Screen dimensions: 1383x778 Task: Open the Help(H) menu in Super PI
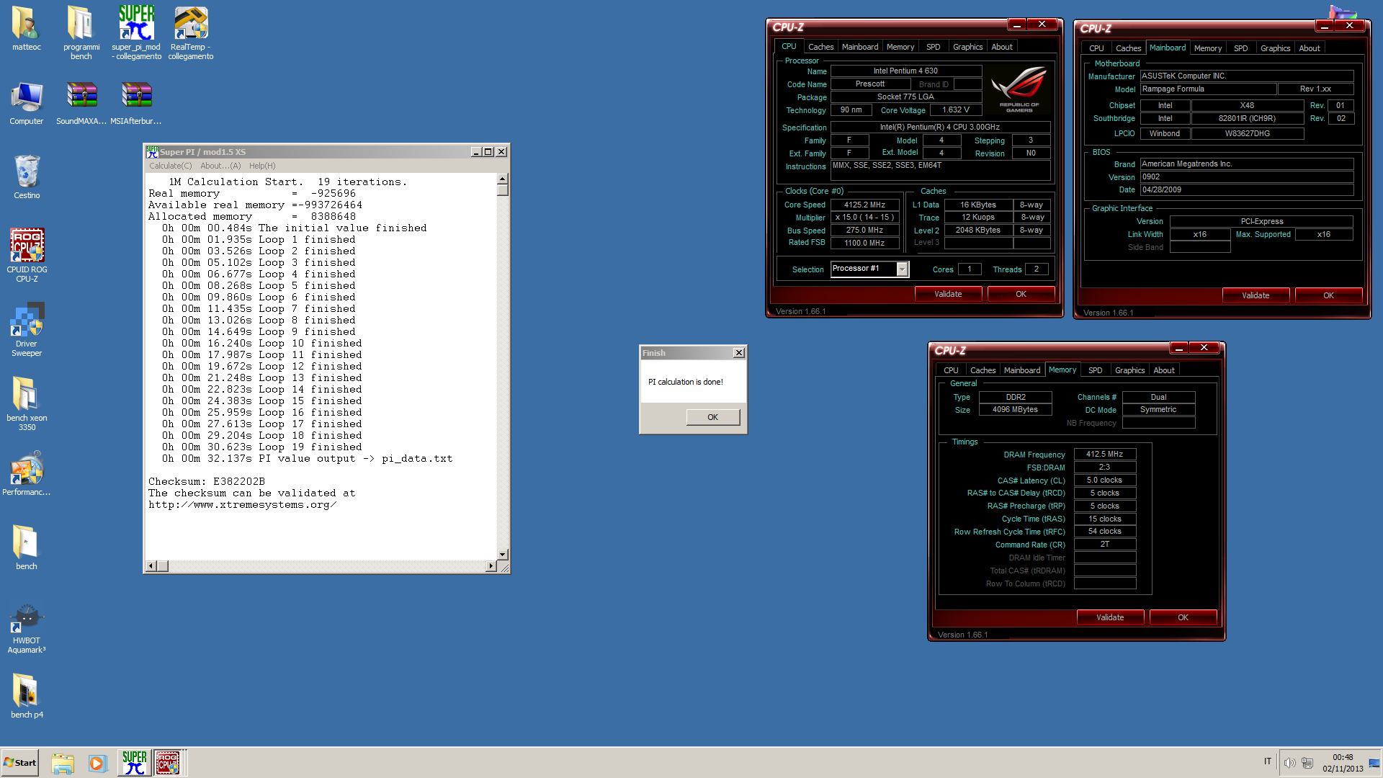[262, 166]
